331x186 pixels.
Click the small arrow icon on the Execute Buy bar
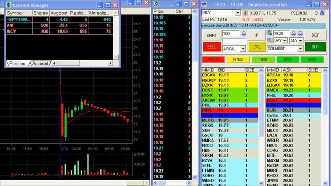tap(324, 26)
